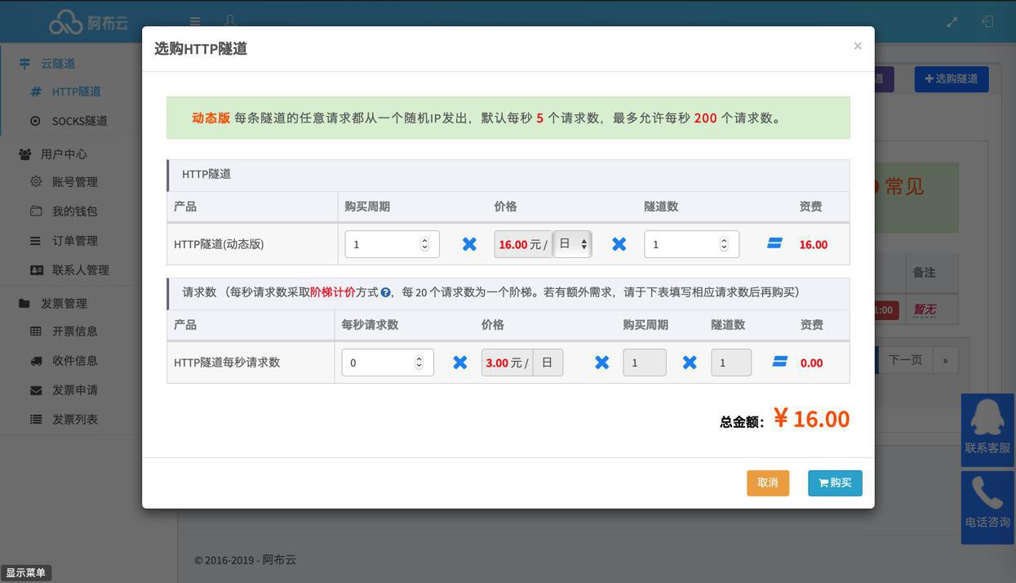The height and width of the screenshot is (583, 1016).
Task: Close the 选购HTTP隧道 dialog
Action: tap(858, 46)
